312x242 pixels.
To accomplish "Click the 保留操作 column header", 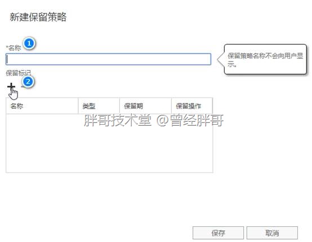I will tap(192, 106).
